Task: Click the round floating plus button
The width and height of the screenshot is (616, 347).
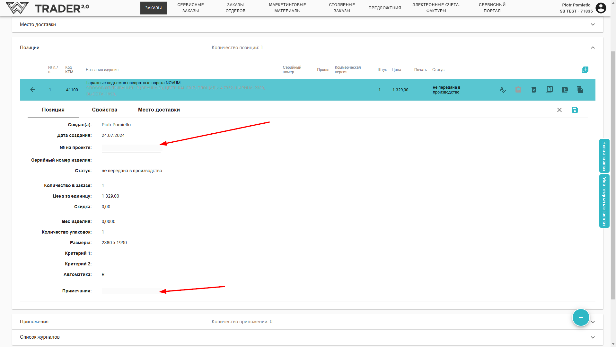Action: 581,317
